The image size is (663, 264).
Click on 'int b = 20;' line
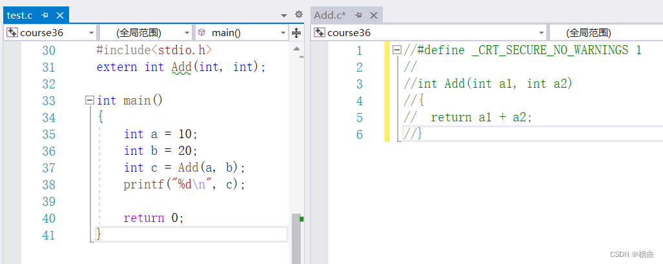[x=161, y=151]
